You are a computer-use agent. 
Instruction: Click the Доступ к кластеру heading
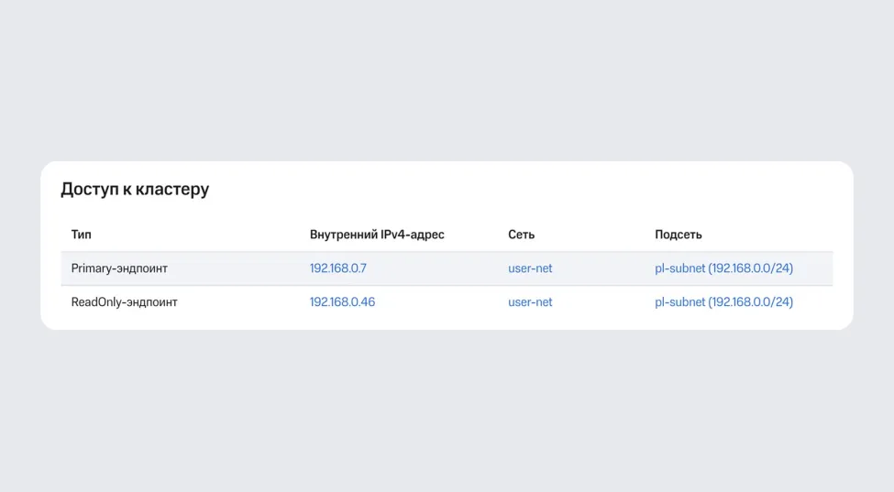(135, 190)
